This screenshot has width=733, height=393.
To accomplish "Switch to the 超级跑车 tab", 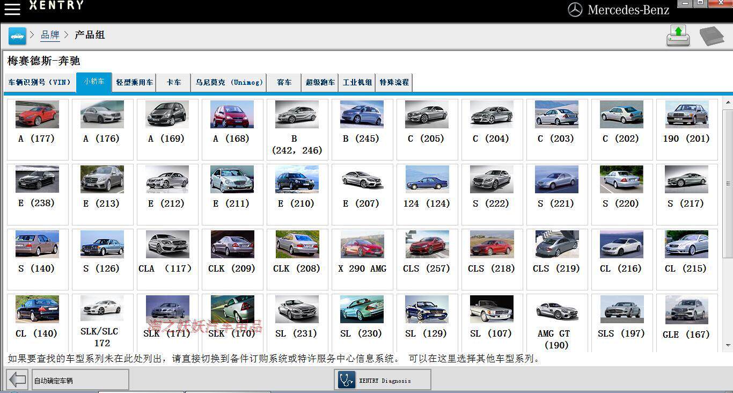I will pyautogui.click(x=320, y=83).
